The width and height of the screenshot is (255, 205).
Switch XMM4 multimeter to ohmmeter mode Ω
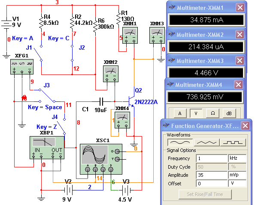pyautogui.click(x=212, y=113)
